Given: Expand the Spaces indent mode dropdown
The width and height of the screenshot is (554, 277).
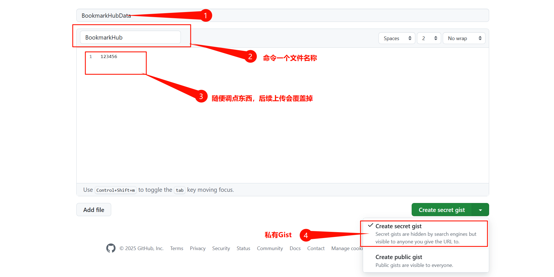Looking at the screenshot, I should [x=396, y=38].
